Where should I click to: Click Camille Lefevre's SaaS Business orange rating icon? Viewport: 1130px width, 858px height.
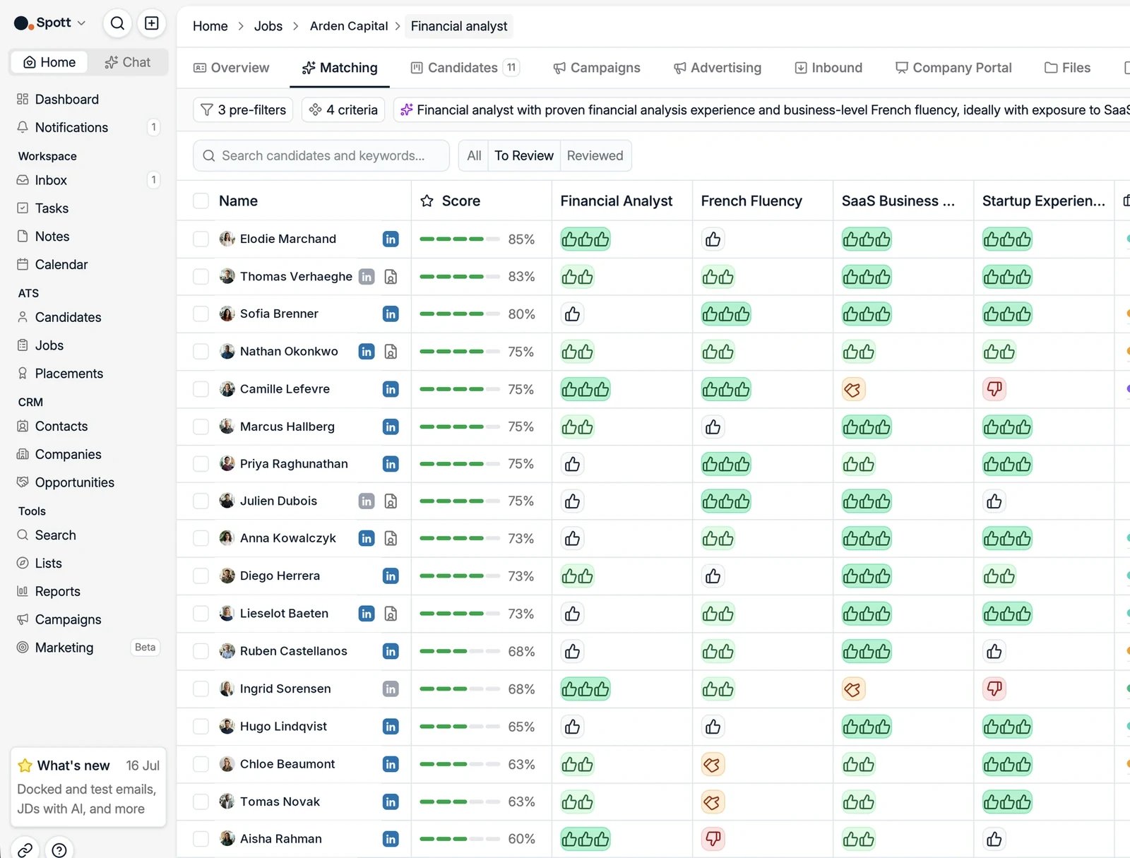pyautogui.click(x=853, y=389)
